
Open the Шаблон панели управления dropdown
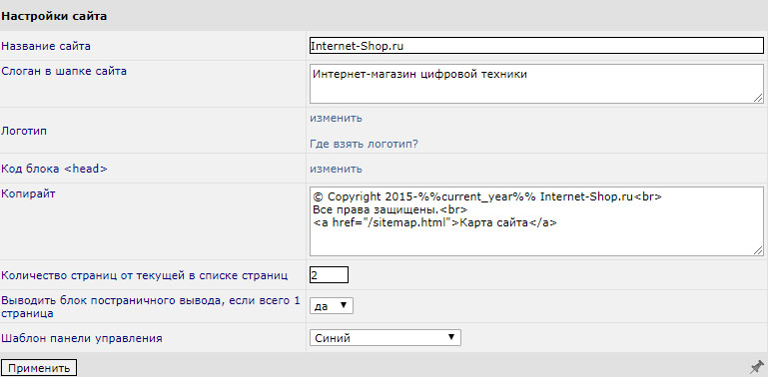click(x=384, y=337)
